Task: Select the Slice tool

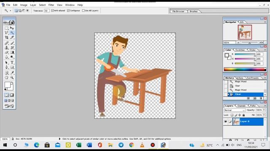Action: (x=12, y=37)
